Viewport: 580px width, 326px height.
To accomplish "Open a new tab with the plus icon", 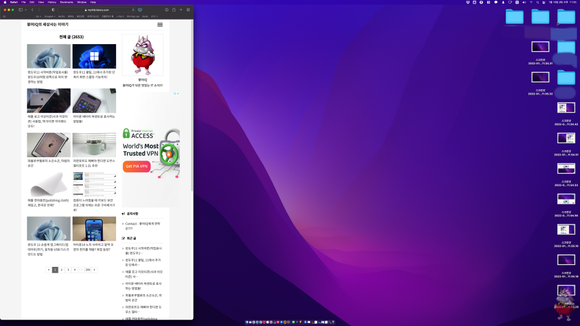I will [x=181, y=10].
